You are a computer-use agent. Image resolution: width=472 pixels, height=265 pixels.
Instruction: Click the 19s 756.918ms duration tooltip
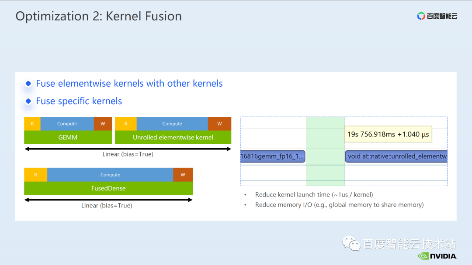(388, 134)
